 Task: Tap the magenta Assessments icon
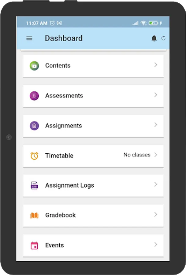pyautogui.click(x=34, y=96)
